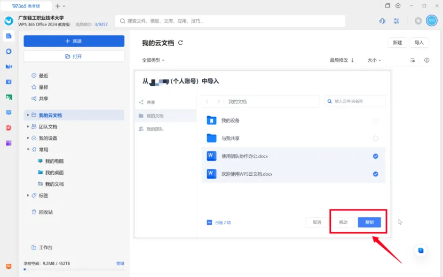
Task: Select the 共享 tab in import dialog
Action: 166,102
